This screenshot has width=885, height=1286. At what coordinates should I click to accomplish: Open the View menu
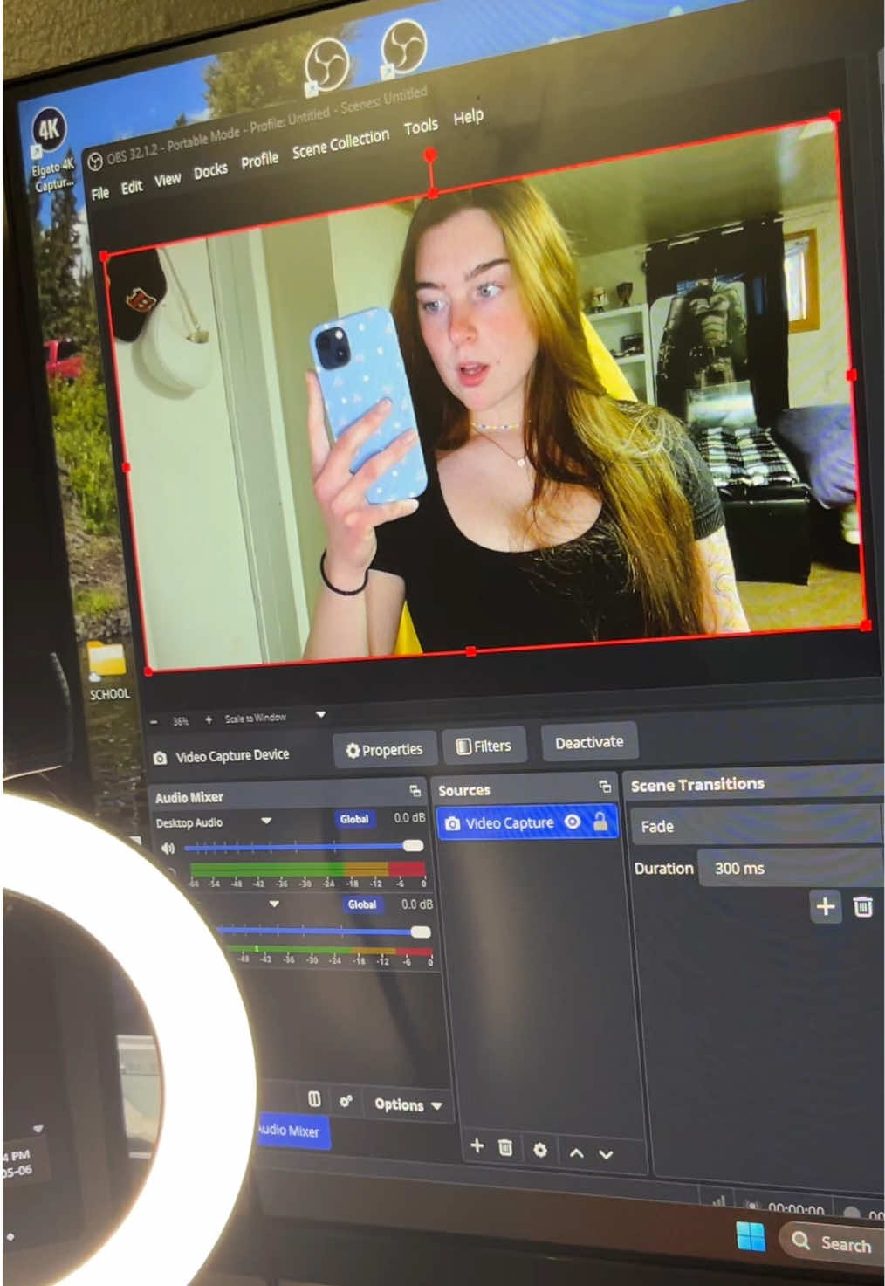click(168, 179)
